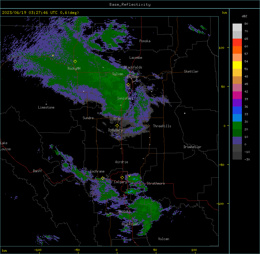
Task: Click the Okotoks town label
Action: tap(124, 211)
